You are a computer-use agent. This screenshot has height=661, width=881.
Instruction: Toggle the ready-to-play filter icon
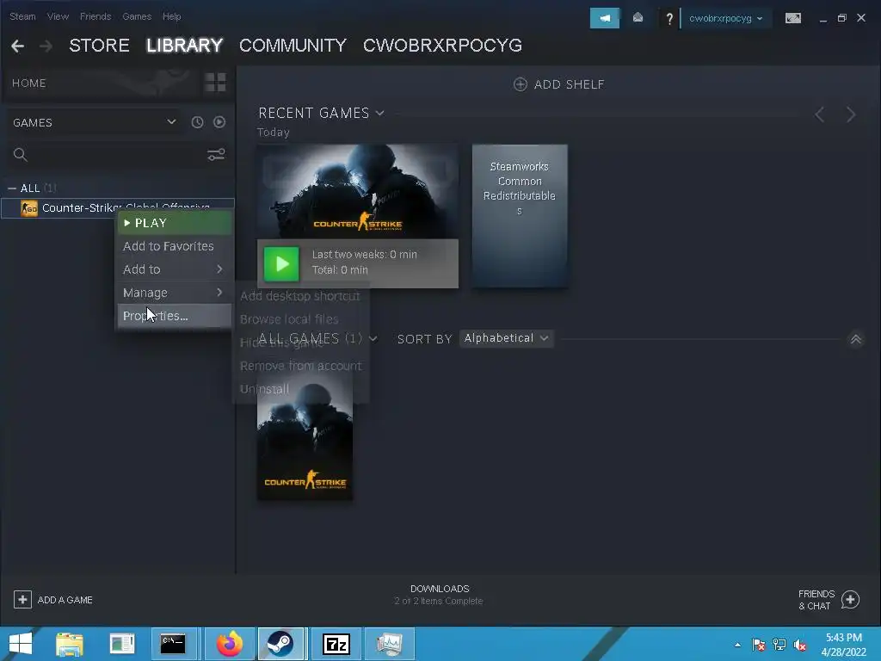coord(219,122)
